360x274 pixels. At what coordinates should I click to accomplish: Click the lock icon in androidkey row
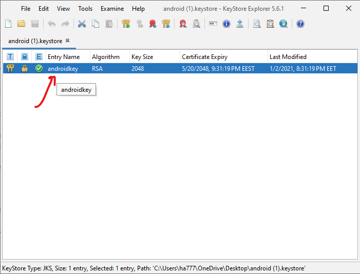pyautogui.click(x=24, y=69)
